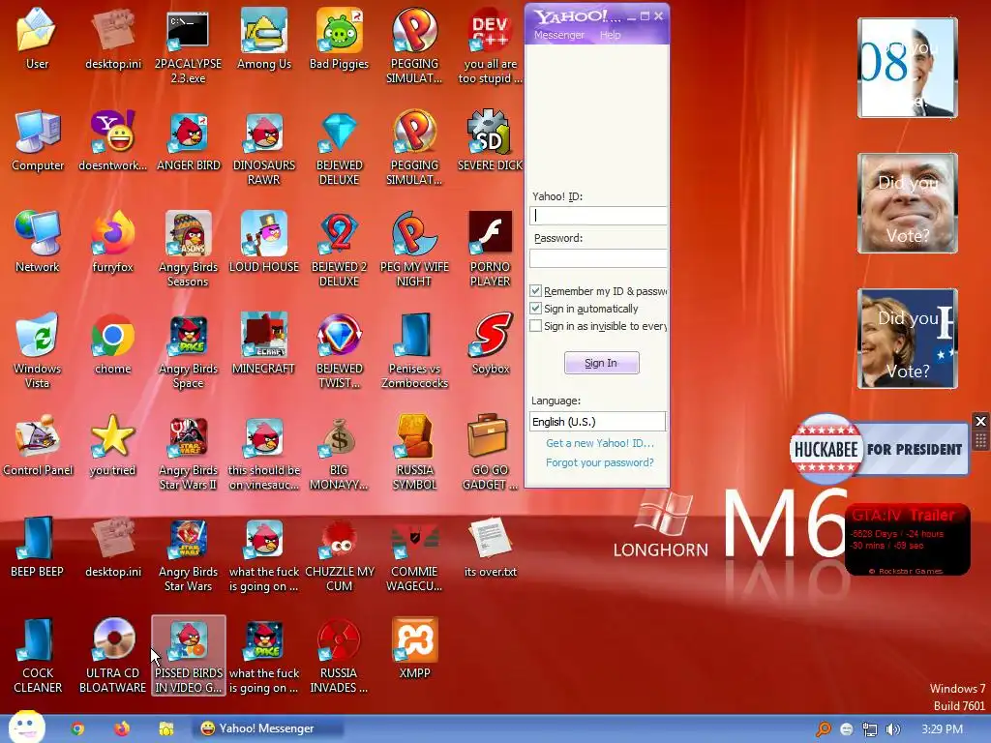The width and height of the screenshot is (991, 743).
Task: Launch the LOUD HOUSE shortcut
Action: pos(263,241)
